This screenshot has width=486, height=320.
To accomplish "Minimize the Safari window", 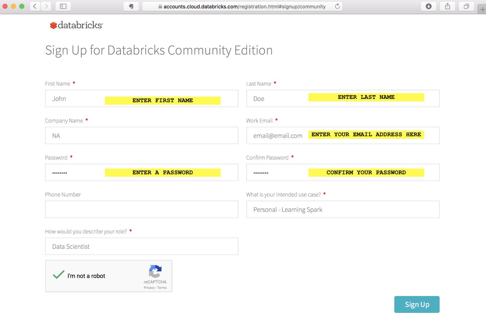I will coord(13,6).
